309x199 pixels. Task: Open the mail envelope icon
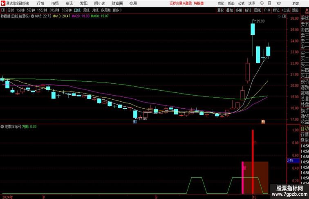tap(279, 3)
